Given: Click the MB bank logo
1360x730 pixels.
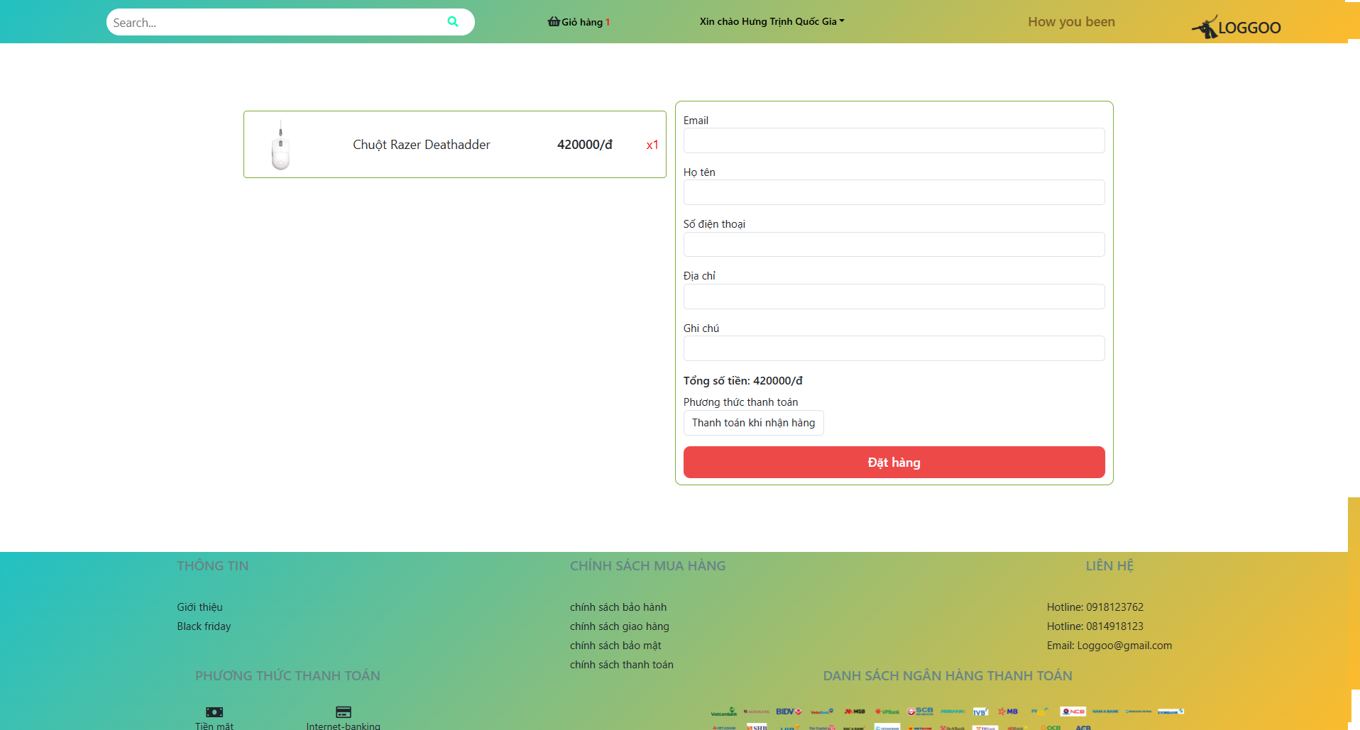Looking at the screenshot, I should [1008, 712].
